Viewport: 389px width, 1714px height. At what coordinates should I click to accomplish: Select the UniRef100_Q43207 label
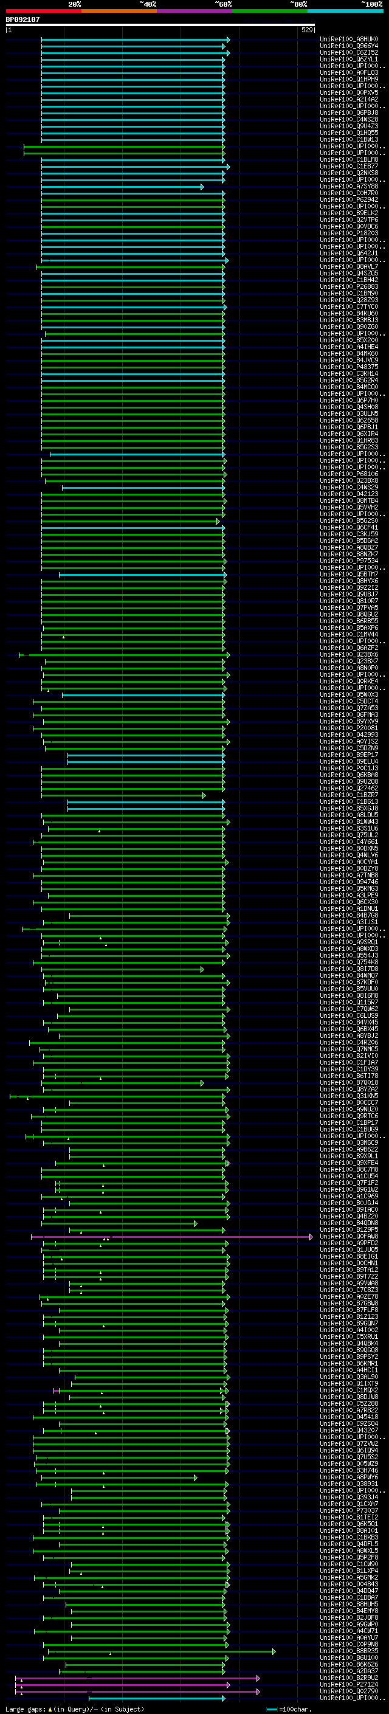pyautogui.click(x=349, y=1430)
